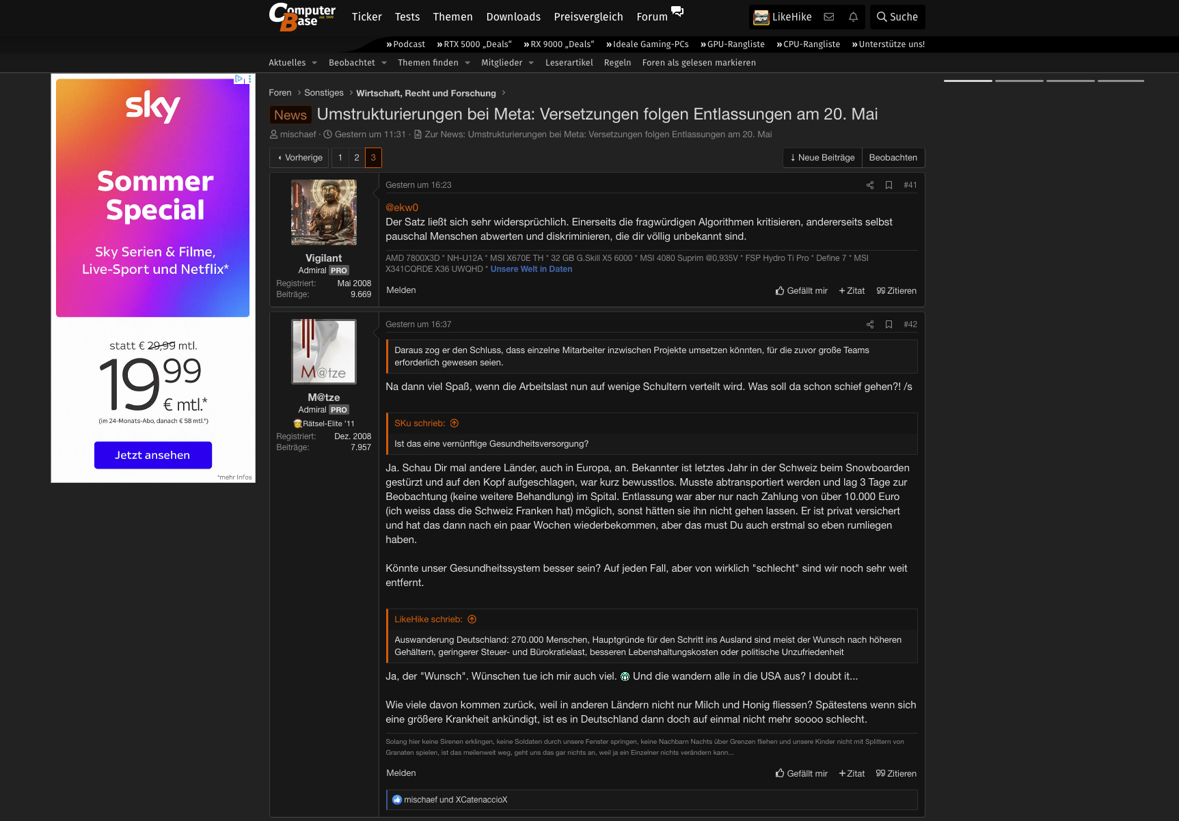Share post #41 via share icon
The image size is (1179, 821).
pos(870,185)
